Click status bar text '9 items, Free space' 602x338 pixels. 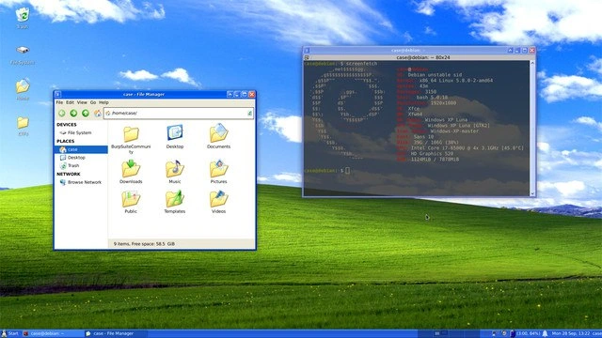click(x=144, y=244)
